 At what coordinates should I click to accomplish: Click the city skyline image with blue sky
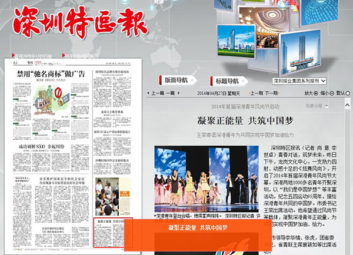pyautogui.click(x=236, y=41)
